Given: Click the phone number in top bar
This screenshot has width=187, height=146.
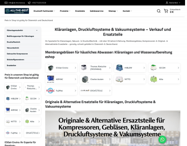Looking at the screenshot, I should [39, 3].
